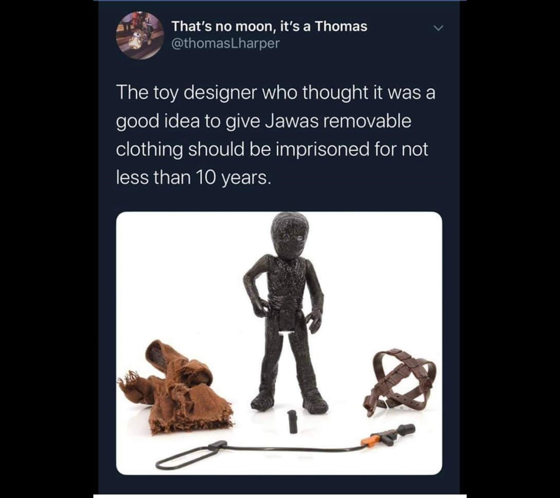560x498 pixels.
Task: Click the wire loop of the cord
Action: pos(191,455)
